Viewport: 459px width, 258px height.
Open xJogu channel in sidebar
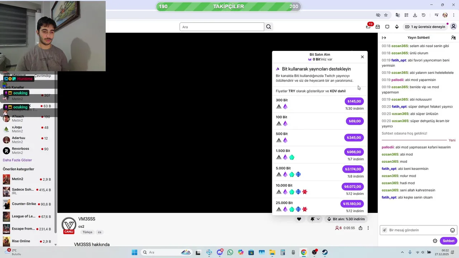[x=28, y=129]
